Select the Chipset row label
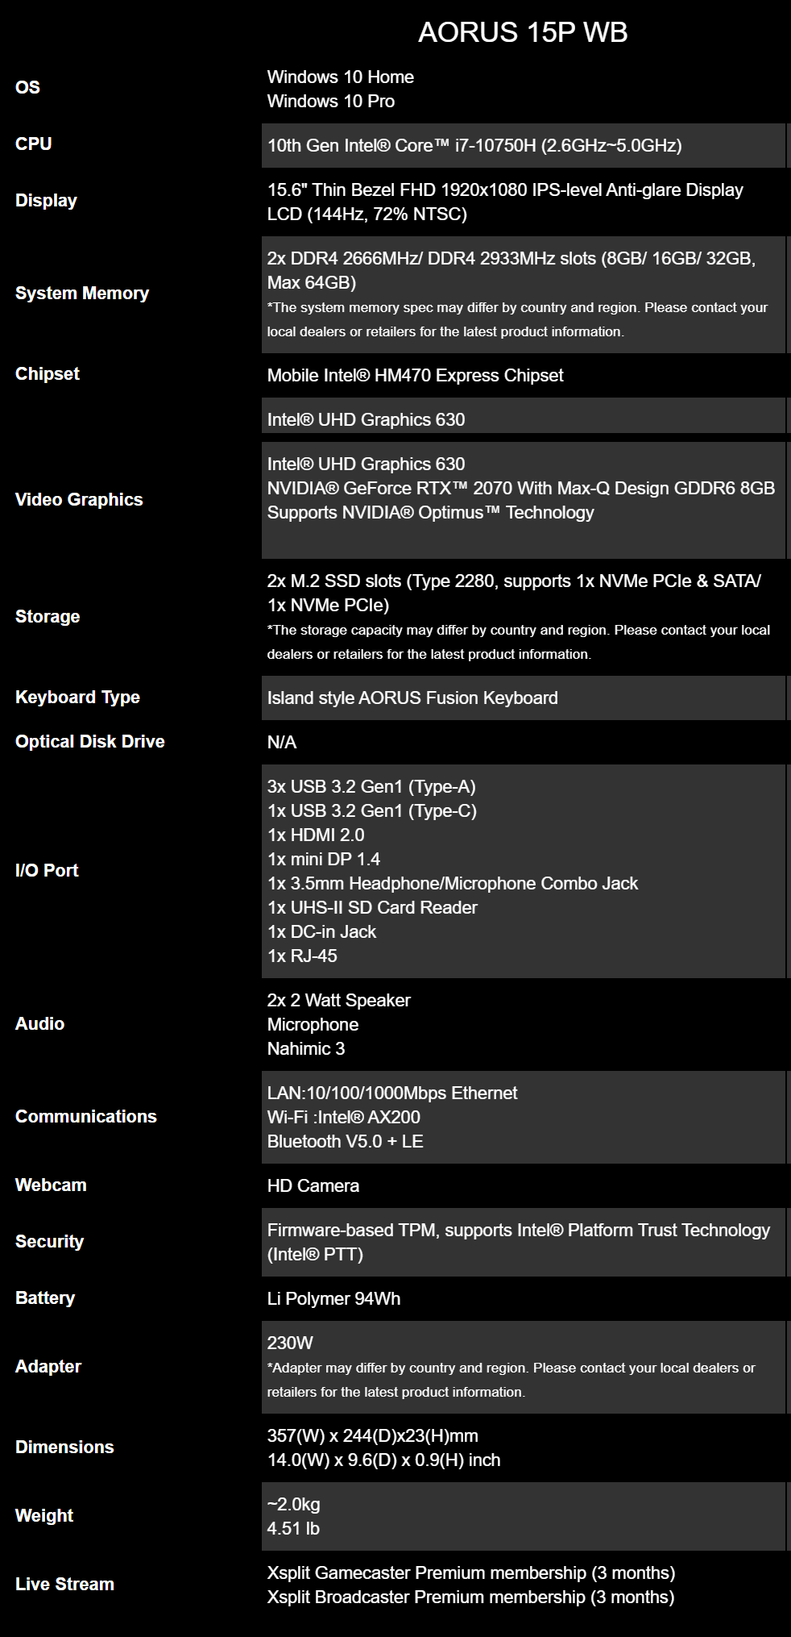The image size is (791, 1637). click(48, 374)
